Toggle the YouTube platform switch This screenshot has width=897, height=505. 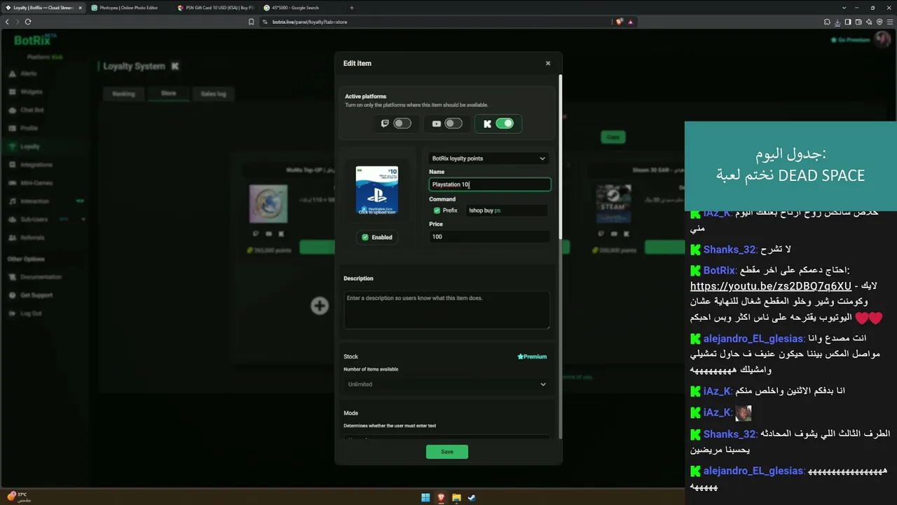click(x=453, y=123)
